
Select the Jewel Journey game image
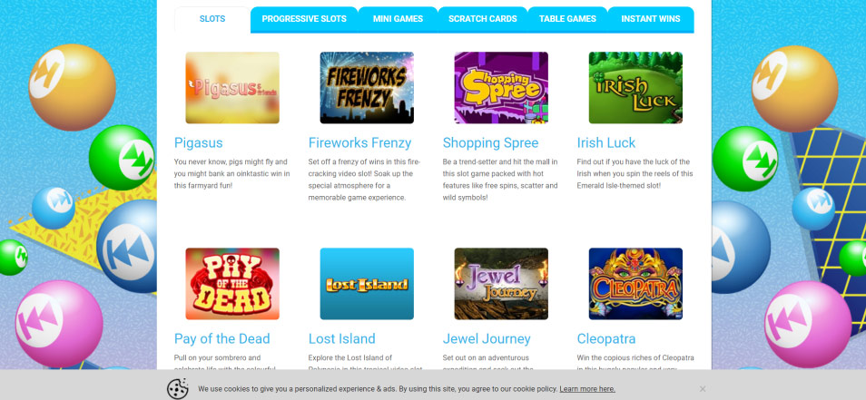coord(501,284)
